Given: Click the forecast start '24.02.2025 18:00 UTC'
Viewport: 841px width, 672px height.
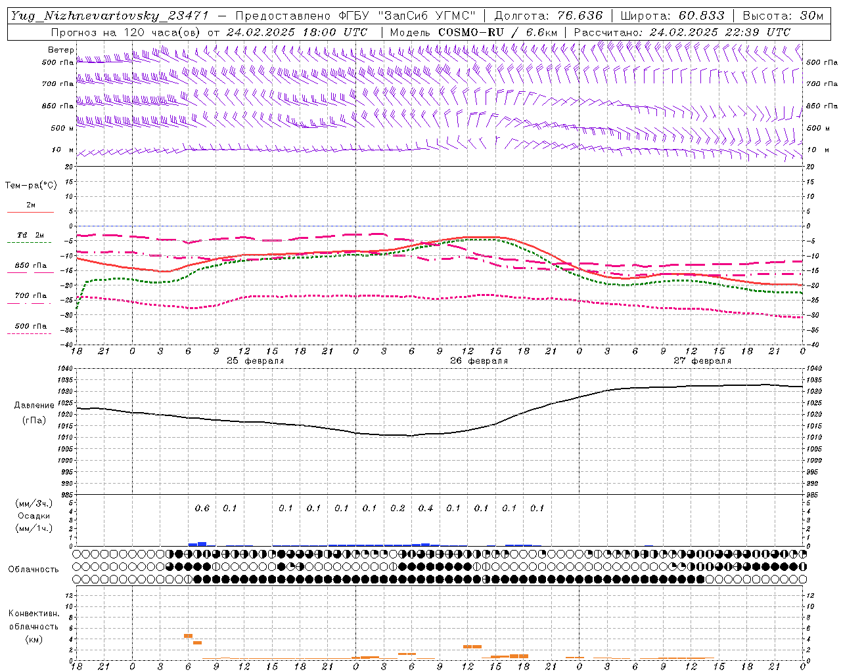Looking at the screenshot, I should point(297,32).
